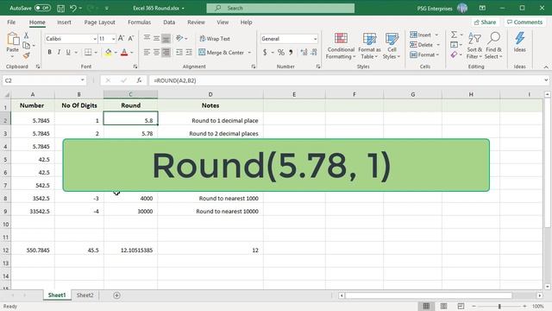Click in the Search box

tap(280, 8)
